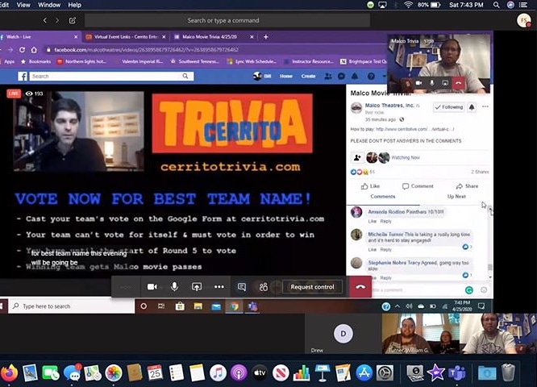Switch to Malco Movie Trivia 4/25/20 tab
The width and height of the screenshot is (537, 387).
click(x=213, y=36)
